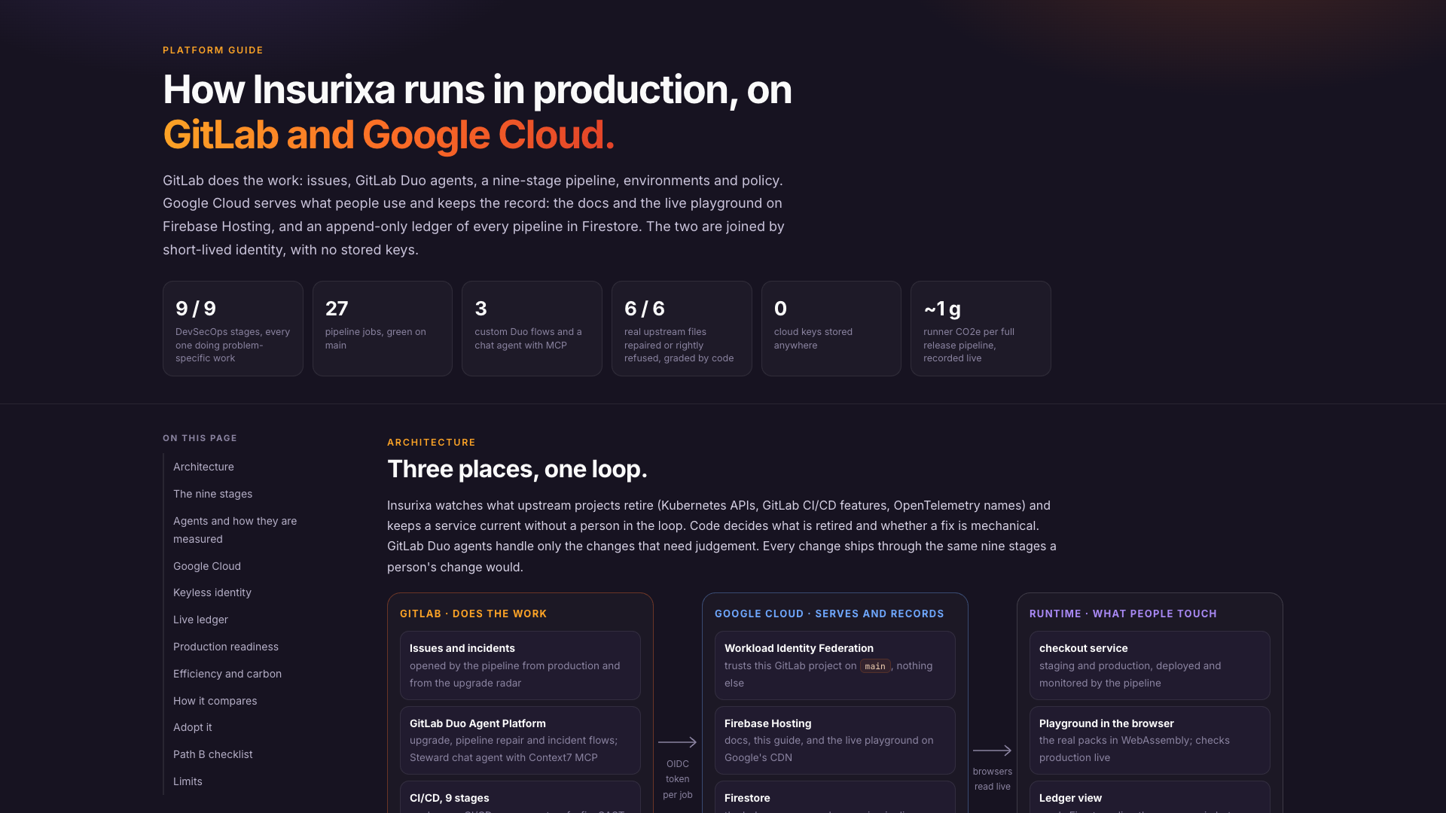Click the 'Issues and incidents' card

520,665
